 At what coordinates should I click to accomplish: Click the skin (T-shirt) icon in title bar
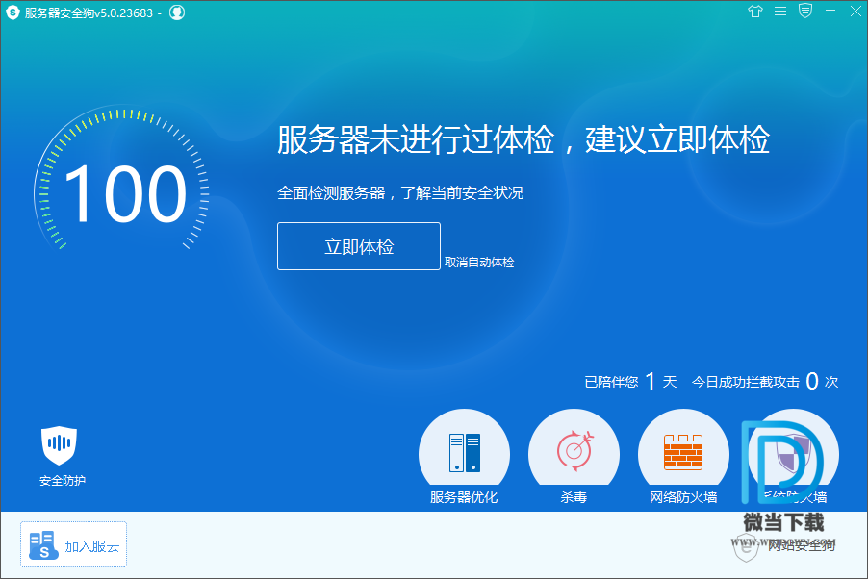(754, 12)
